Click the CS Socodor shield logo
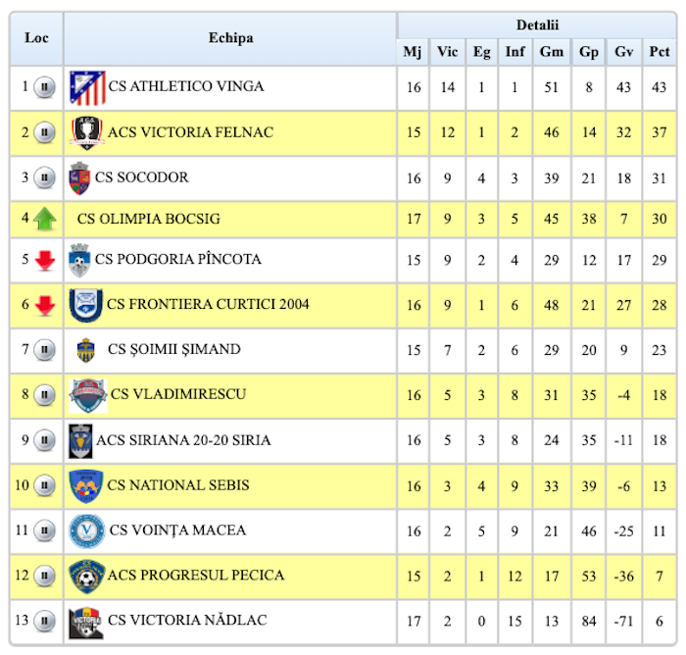The width and height of the screenshot is (686, 655). click(79, 178)
